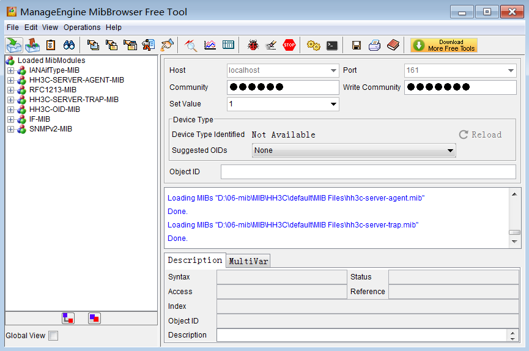Viewport: 529px width, 351px height.
Task: Click the hh3c-server-agent.mib loading log line
Action: 296,198
